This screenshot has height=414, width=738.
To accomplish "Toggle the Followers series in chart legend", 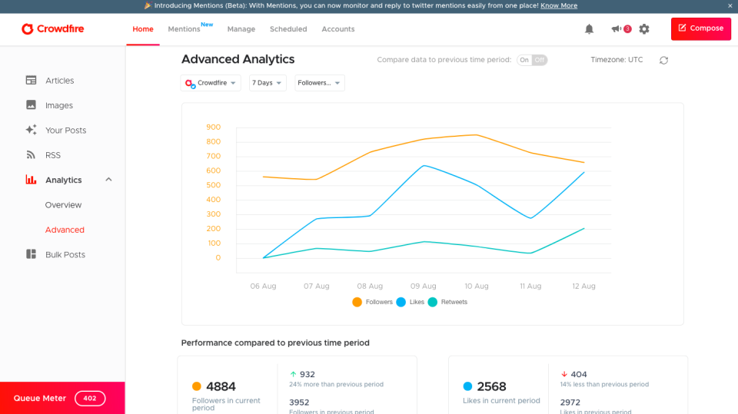I will (357, 302).
